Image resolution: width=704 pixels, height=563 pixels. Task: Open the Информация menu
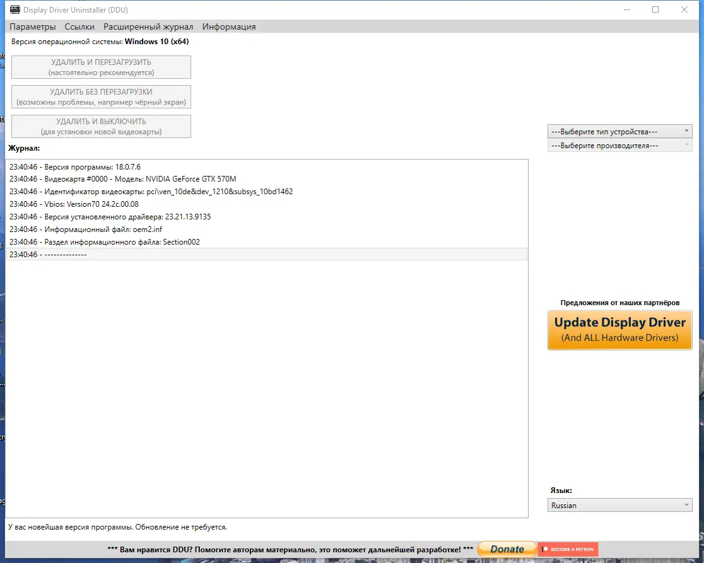tap(228, 26)
